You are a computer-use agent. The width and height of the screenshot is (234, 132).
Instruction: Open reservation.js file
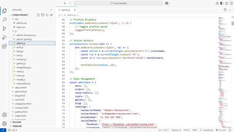pos(23,84)
